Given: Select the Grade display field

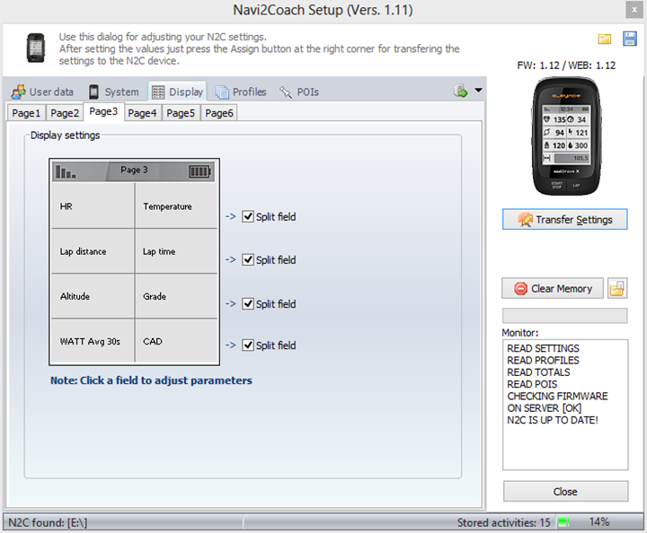Looking at the screenshot, I should pyautogui.click(x=176, y=296).
